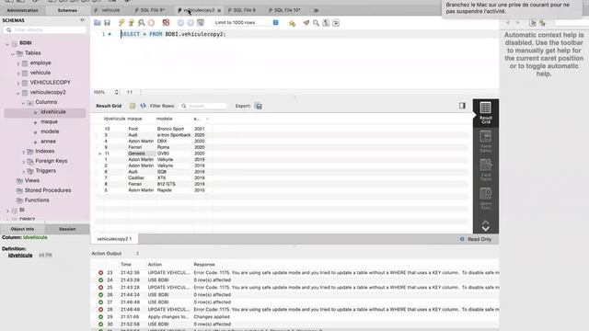Expand the Triggers node
The height and width of the screenshot is (331, 589).
[x=23, y=171]
